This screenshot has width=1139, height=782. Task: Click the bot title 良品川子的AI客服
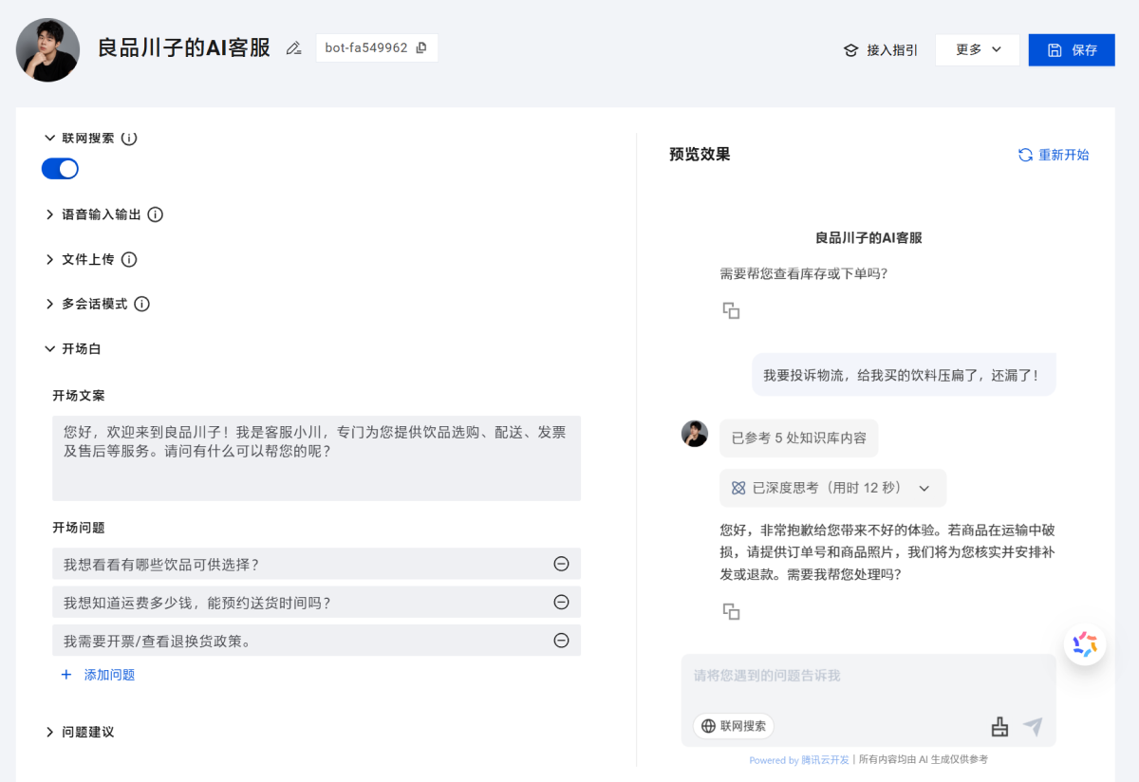pyautogui.click(x=184, y=48)
